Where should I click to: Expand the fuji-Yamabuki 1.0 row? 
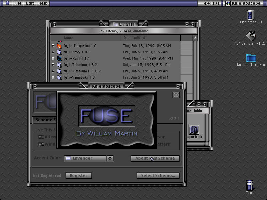pos(53,77)
